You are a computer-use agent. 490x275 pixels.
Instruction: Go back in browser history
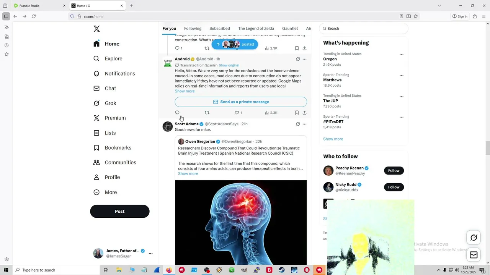[15, 16]
